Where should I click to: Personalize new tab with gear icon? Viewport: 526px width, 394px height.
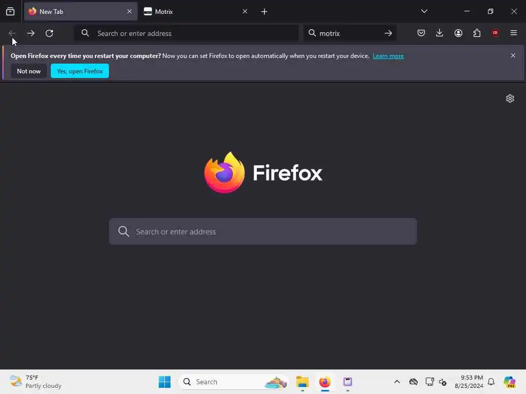[x=510, y=98]
